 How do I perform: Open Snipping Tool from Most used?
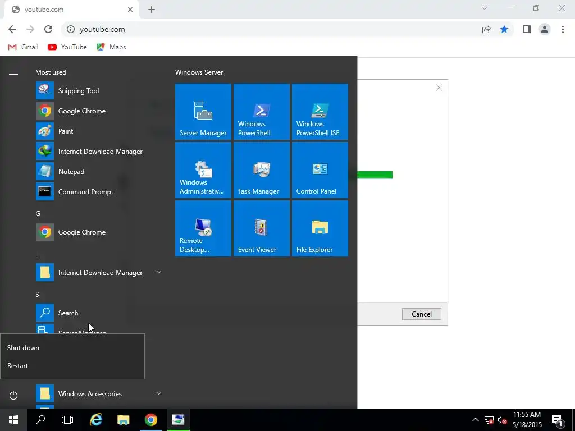pyautogui.click(x=99, y=90)
